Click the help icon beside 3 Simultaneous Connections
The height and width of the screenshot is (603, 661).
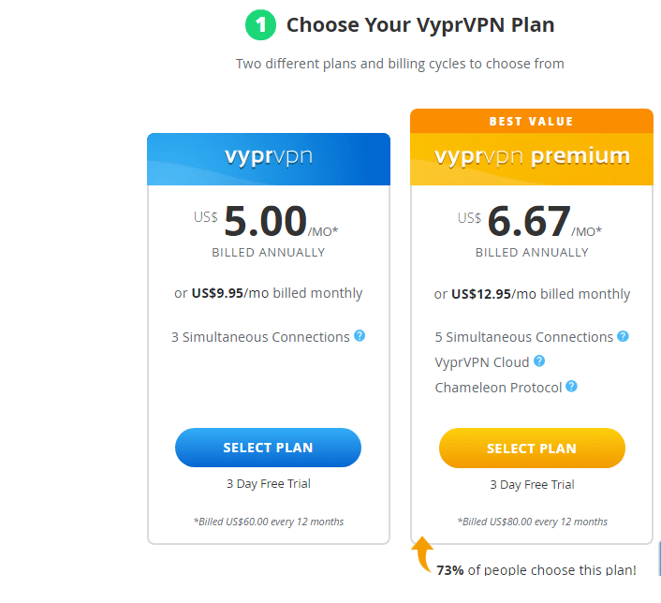pos(360,335)
